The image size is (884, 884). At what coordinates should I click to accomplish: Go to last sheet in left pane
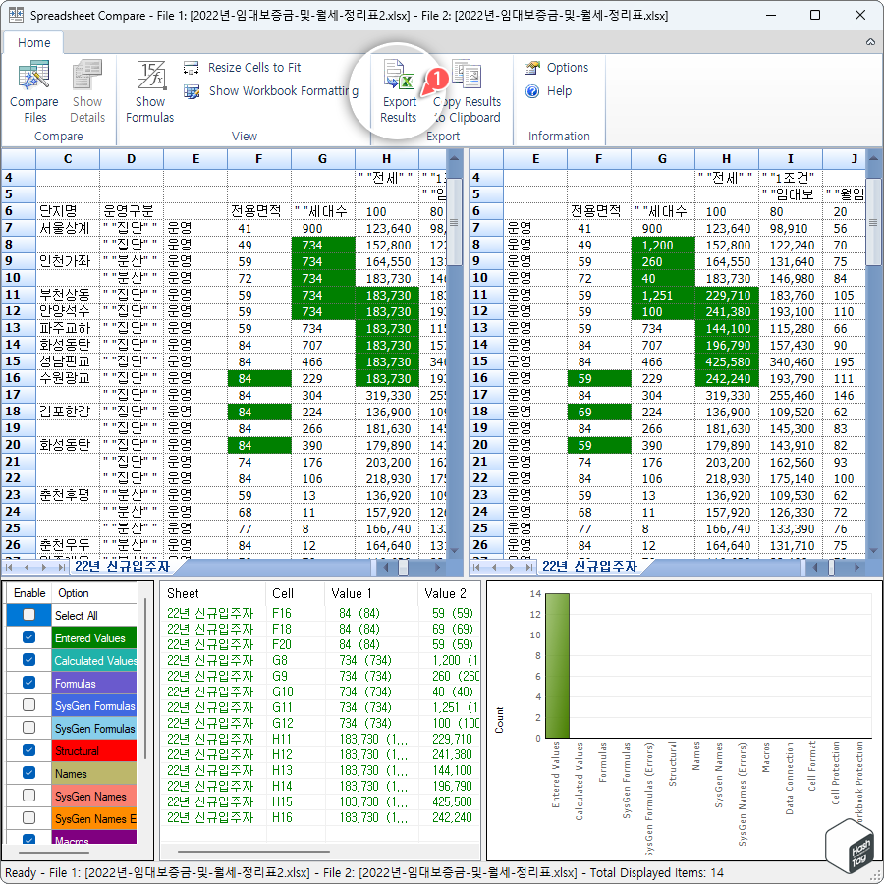[x=62, y=567]
